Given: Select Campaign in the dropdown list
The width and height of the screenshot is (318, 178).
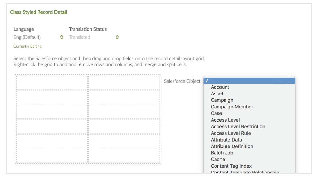Looking at the screenshot, I should pos(222,100).
